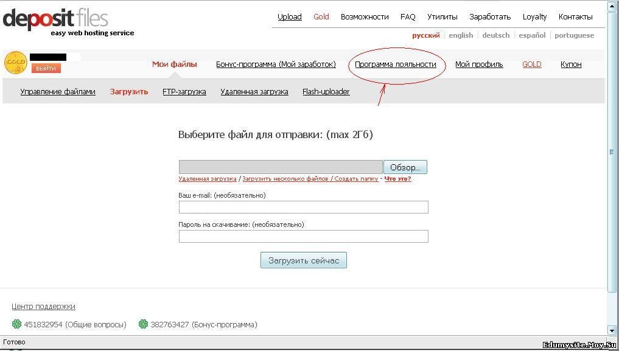Click the scrollbar down arrow

pyautogui.click(x=612, y=330)
